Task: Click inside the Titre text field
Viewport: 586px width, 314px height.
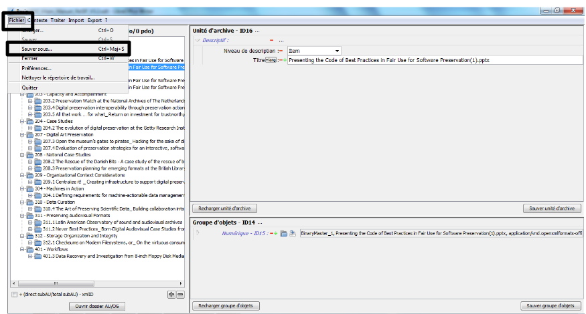Action: tap(429, 60)
